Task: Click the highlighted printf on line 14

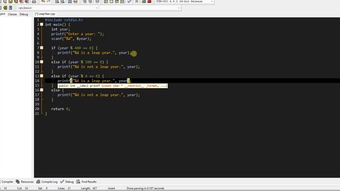Action: pos(95,81)
